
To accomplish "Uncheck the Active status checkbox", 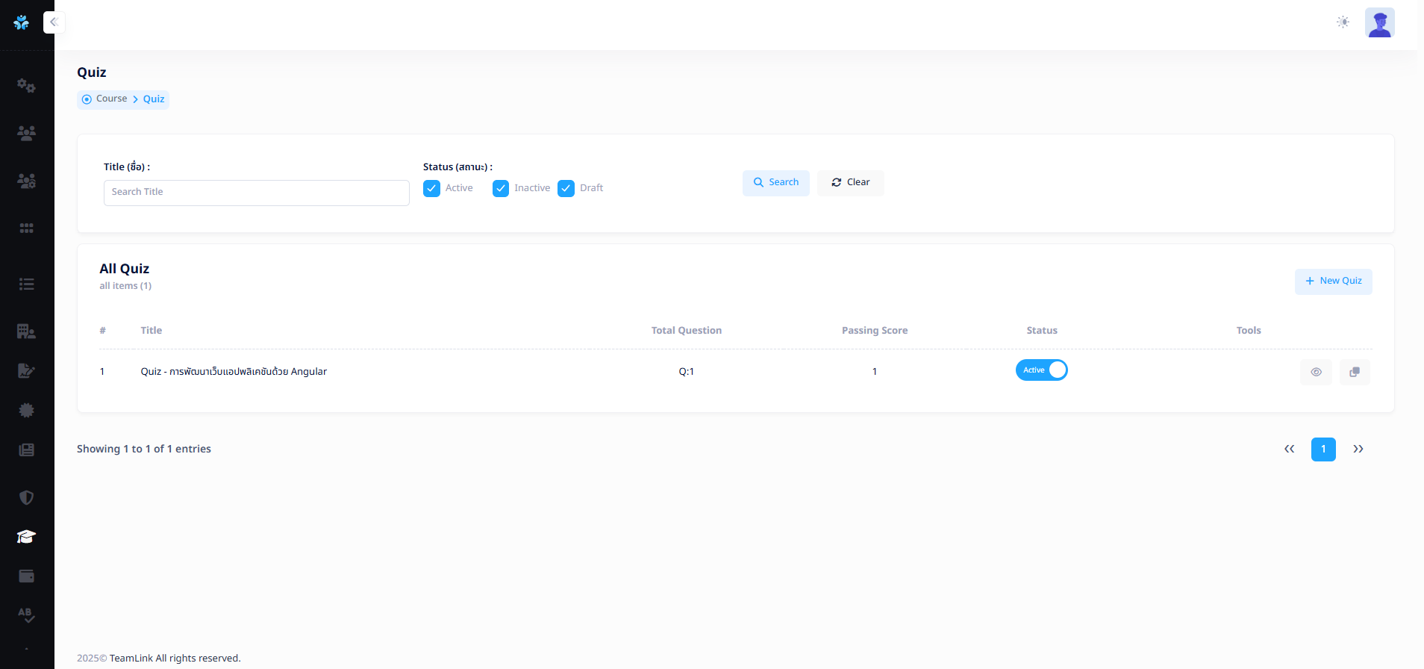I will pyautogui.click(x=431, y=188).
